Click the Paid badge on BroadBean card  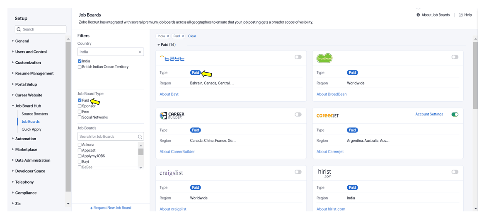(352, 73)
